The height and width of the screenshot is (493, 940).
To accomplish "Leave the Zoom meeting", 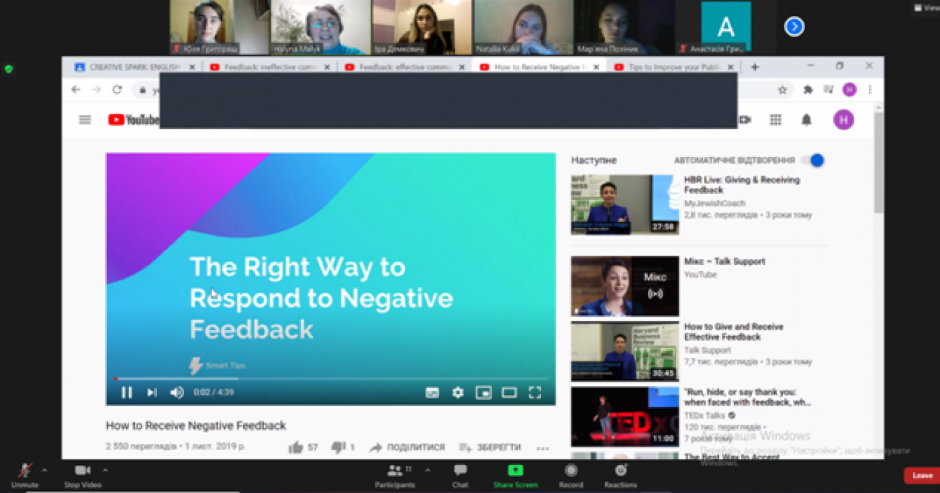I will click(x=922, y=476).
